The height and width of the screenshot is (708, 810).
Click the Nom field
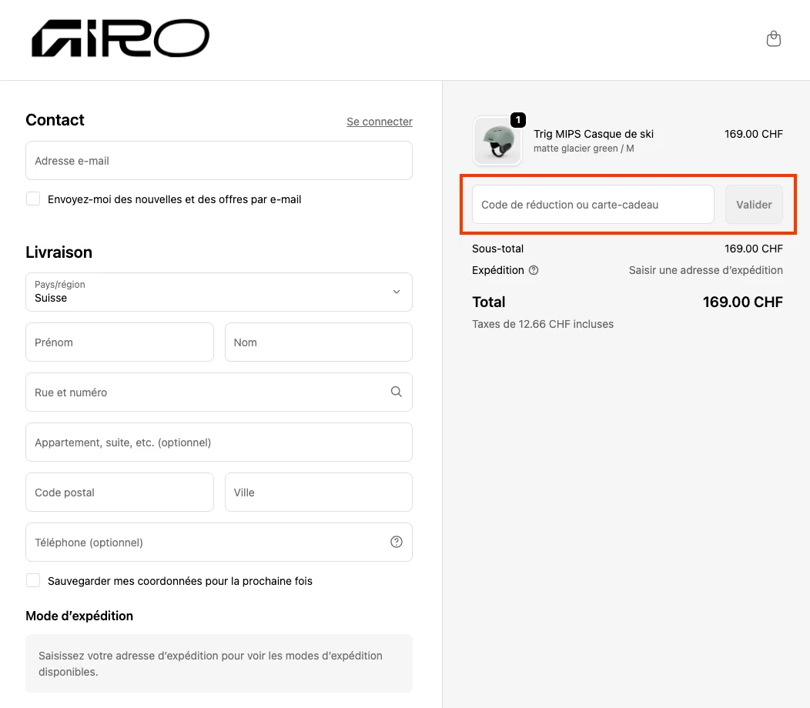tap(318, 342)
